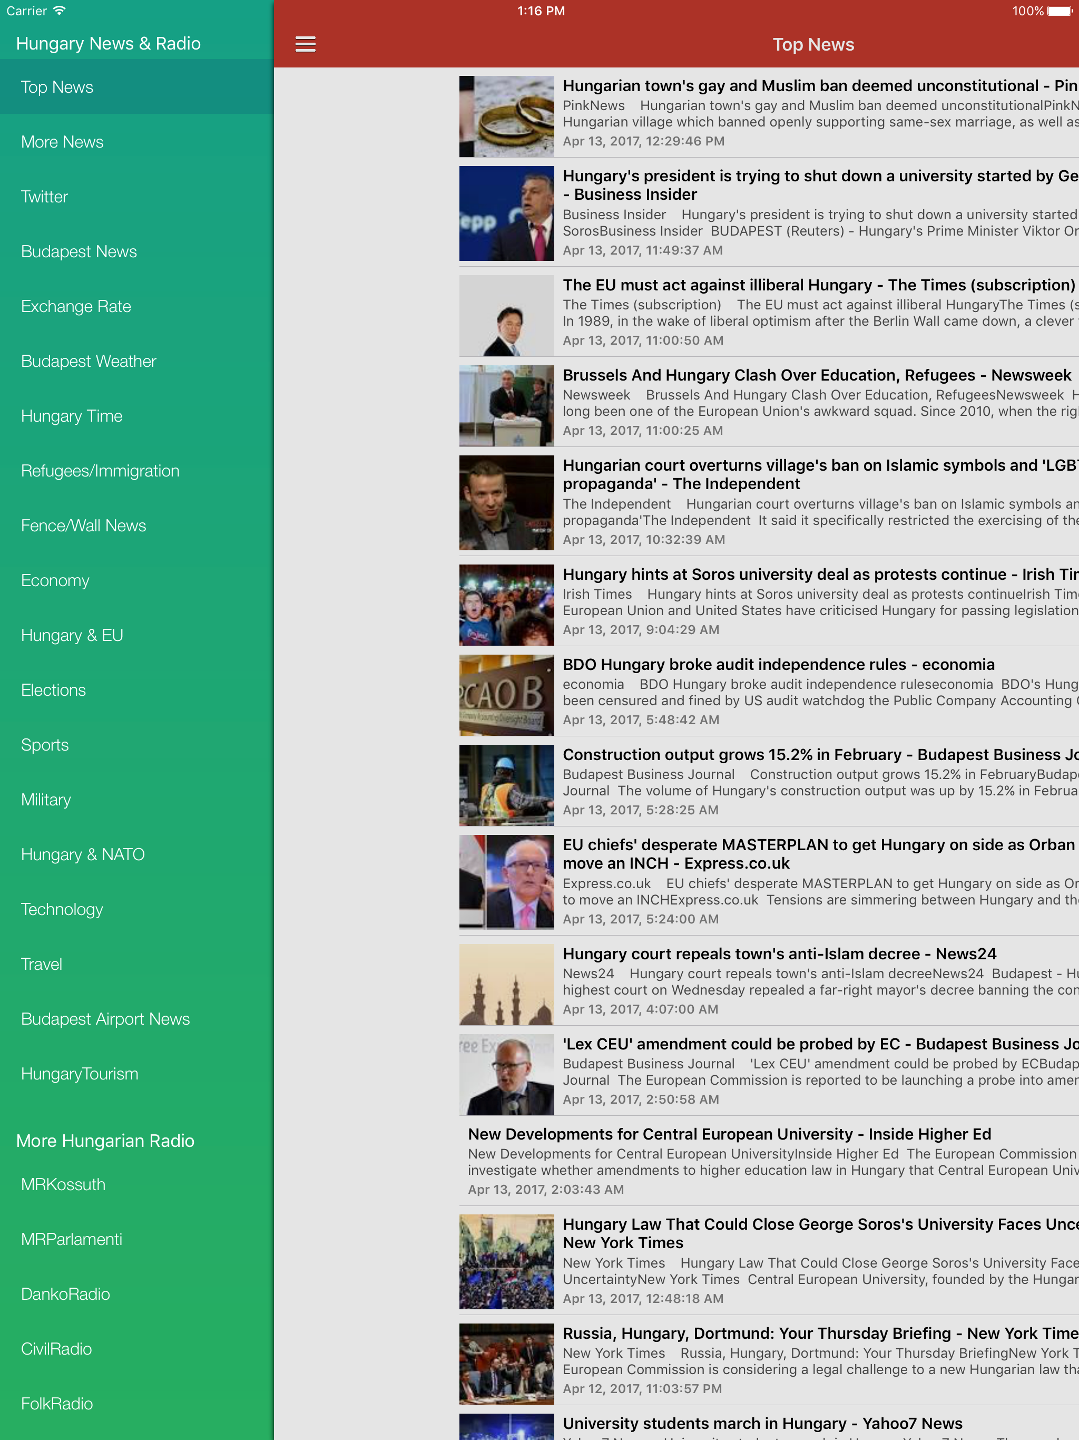1079x1440 pixels.
Task: Read Russia, Hungary, Dortmund Thursday Briefing headline
Action: 821,1333
